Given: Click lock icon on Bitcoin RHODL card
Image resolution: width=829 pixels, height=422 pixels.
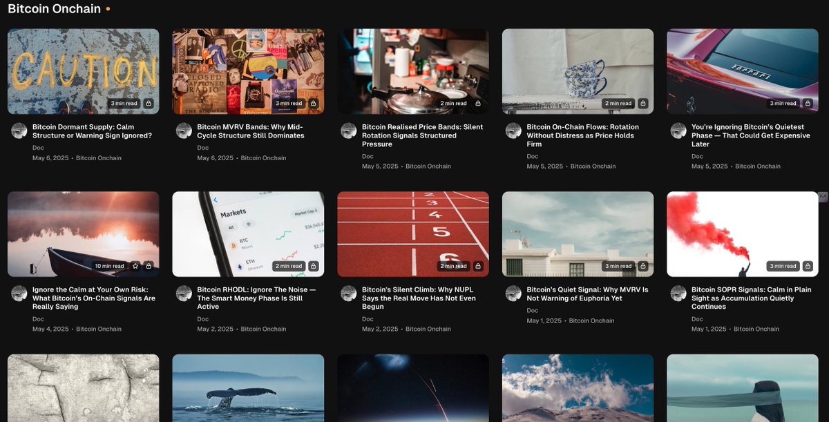Looking at the screenshot, I should (x=313, y=266).
